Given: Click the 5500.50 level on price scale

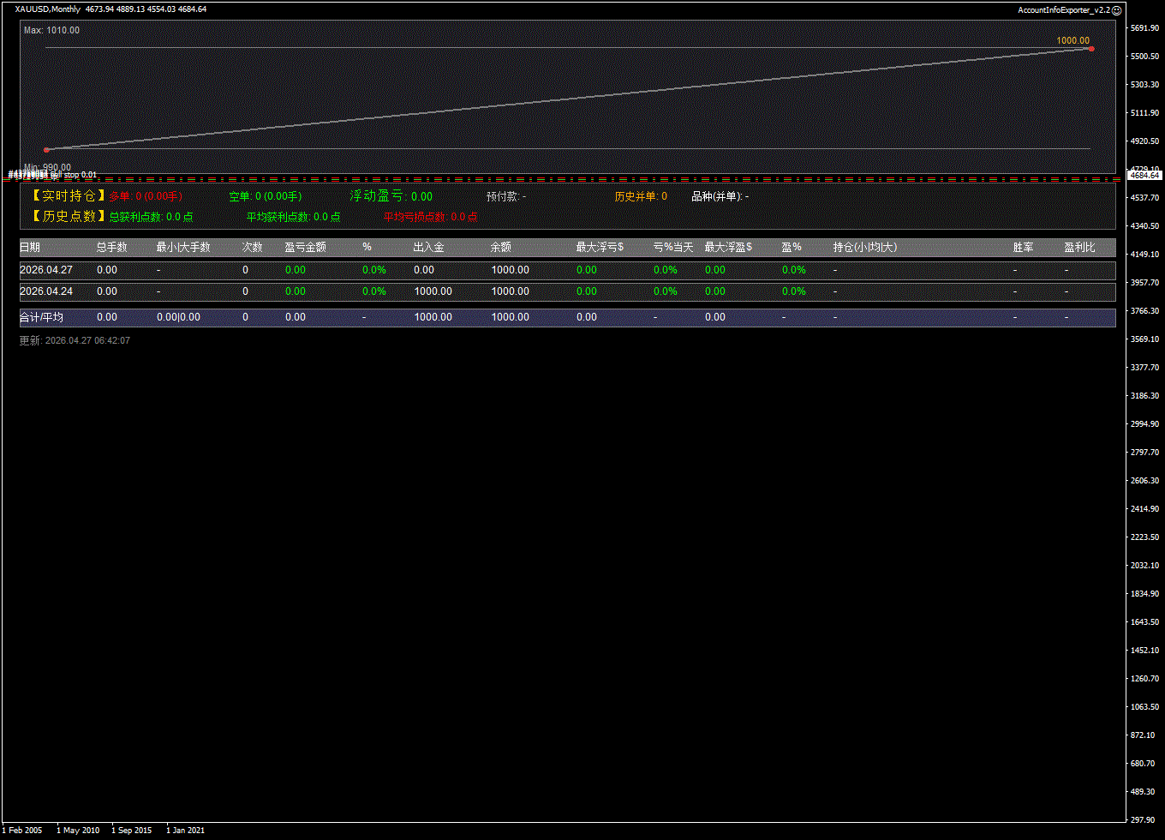Looking at the screenshot, I should tap(1144, 57).
